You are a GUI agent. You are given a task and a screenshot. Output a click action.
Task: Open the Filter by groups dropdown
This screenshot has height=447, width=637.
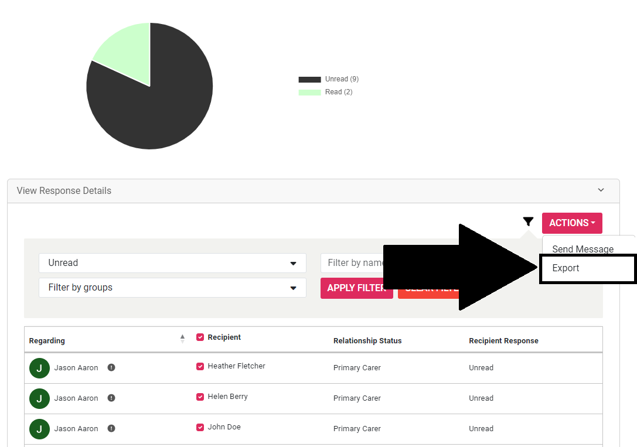172,288
